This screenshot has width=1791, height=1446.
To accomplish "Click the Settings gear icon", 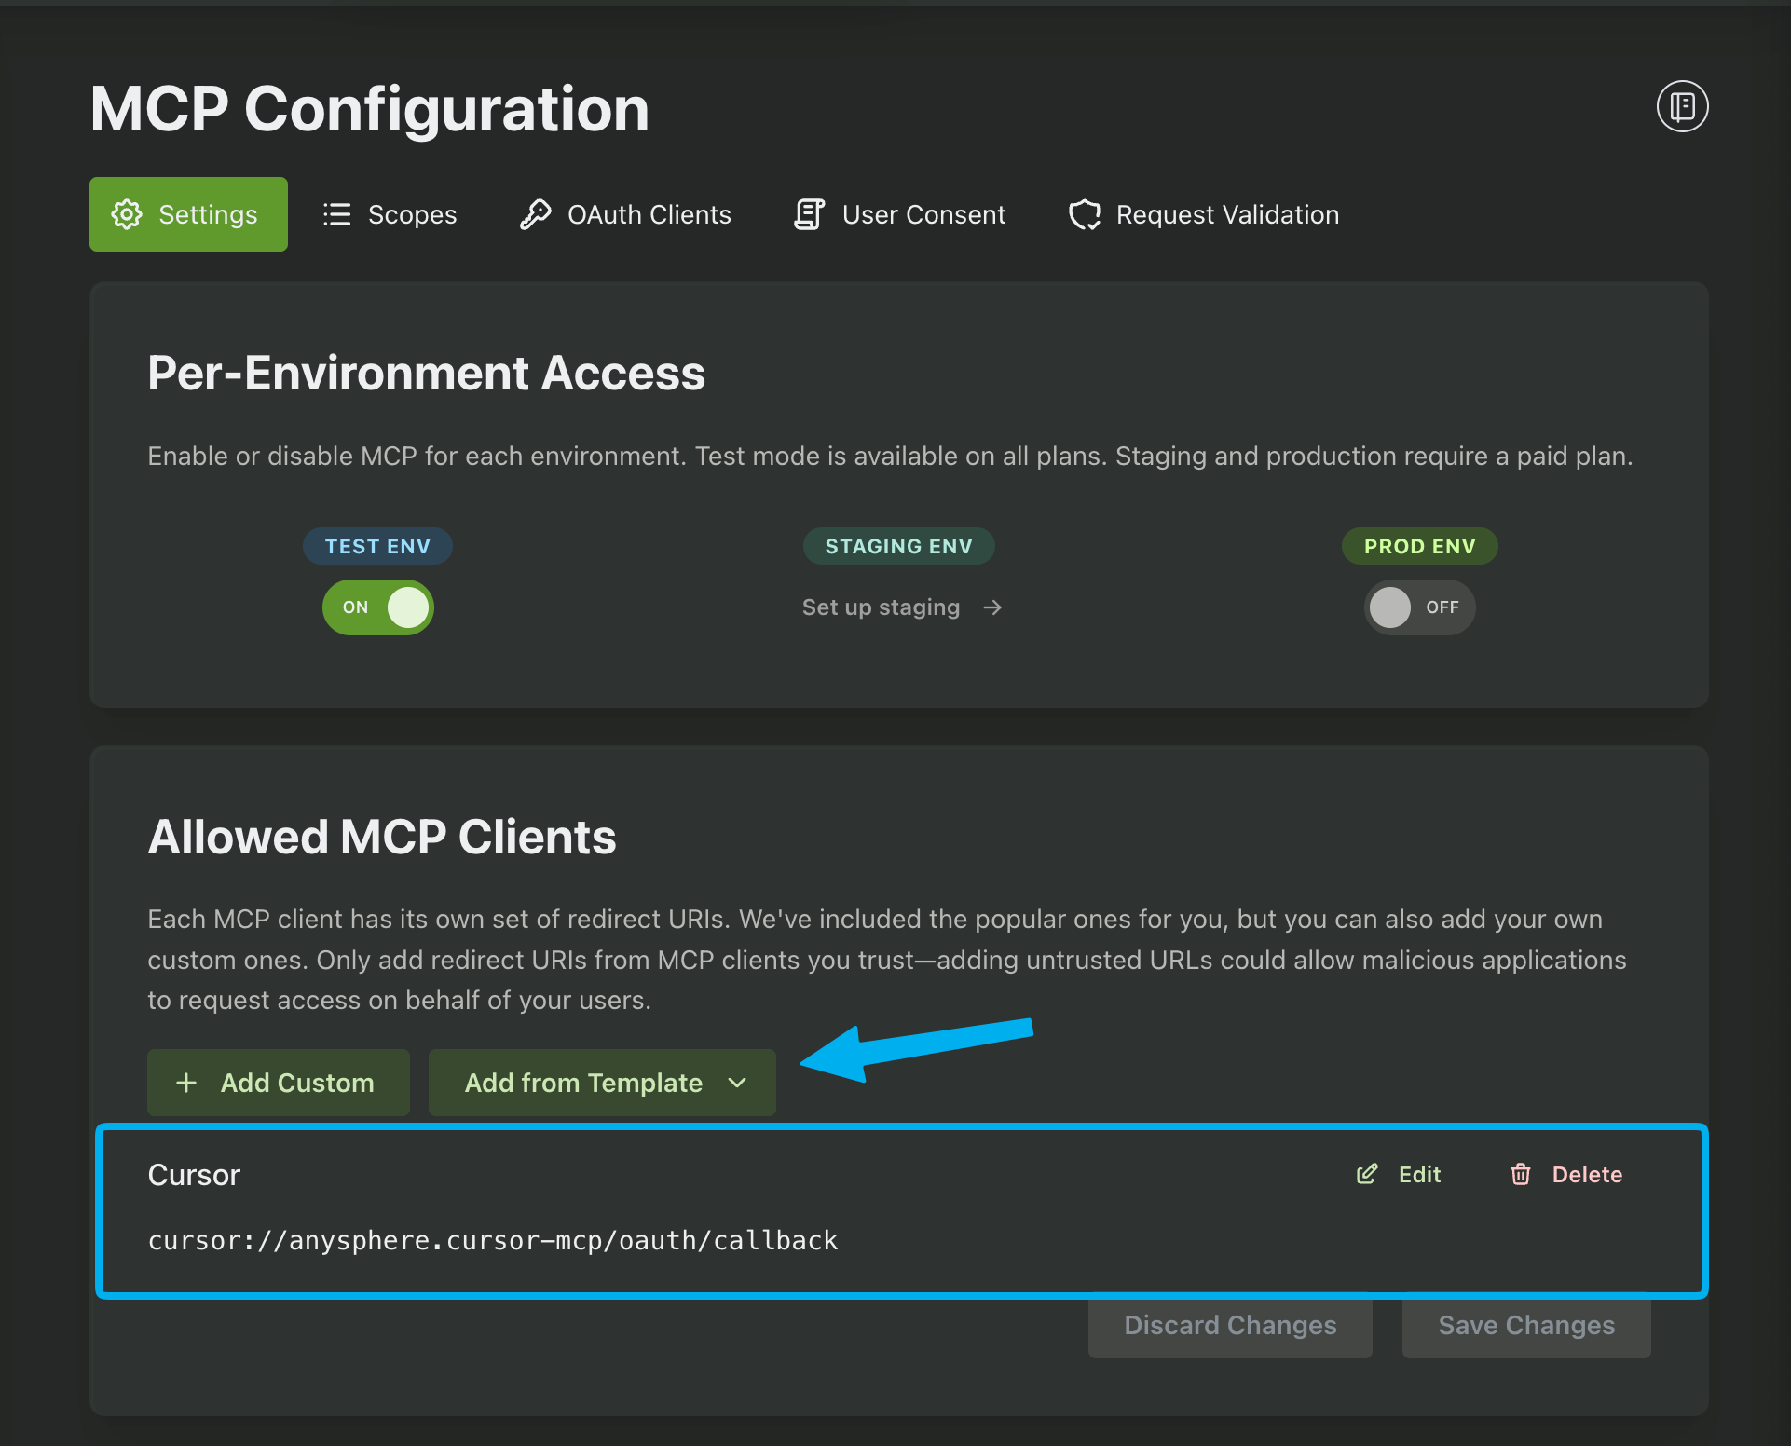I will (127, 214).
